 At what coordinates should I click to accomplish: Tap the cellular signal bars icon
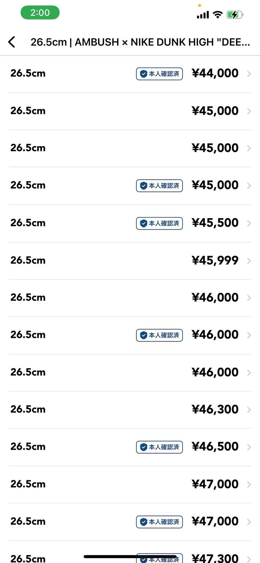click(203, 15)
